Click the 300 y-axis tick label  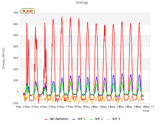(16, 58)
